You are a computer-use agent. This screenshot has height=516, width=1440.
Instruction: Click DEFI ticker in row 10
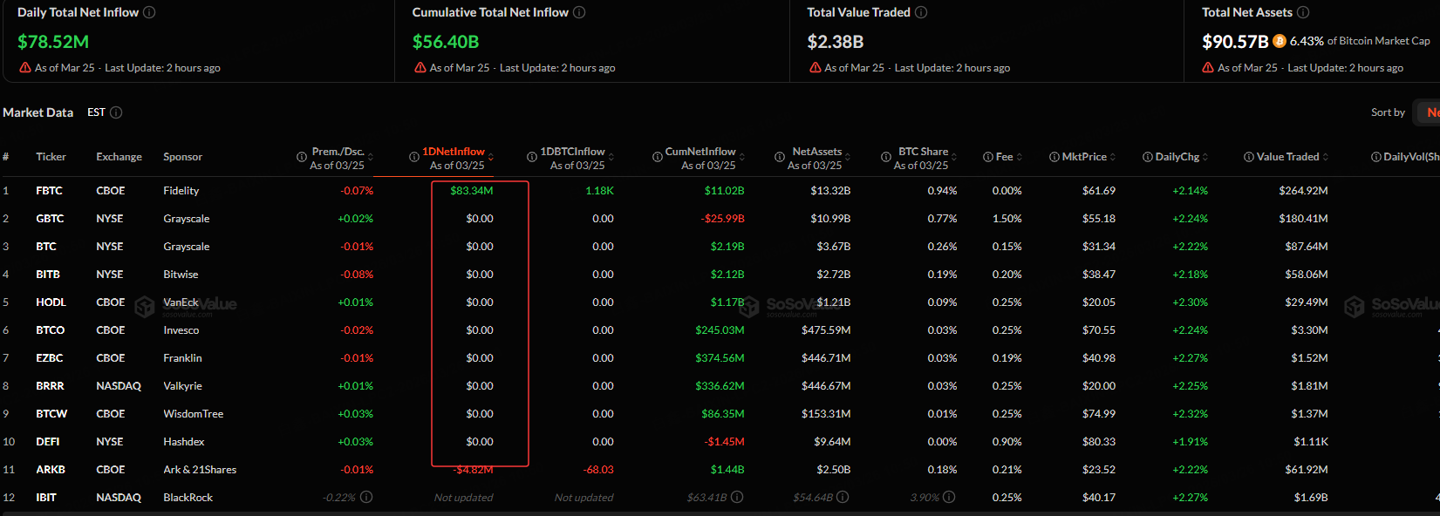[x=48, y=441]
